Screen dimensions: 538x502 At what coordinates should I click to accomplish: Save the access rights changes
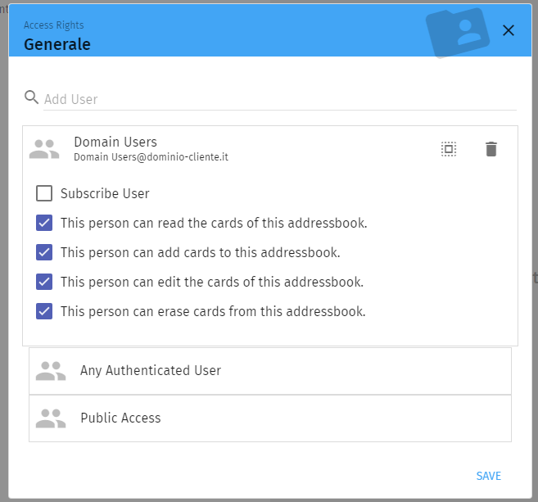click(488, 476)
